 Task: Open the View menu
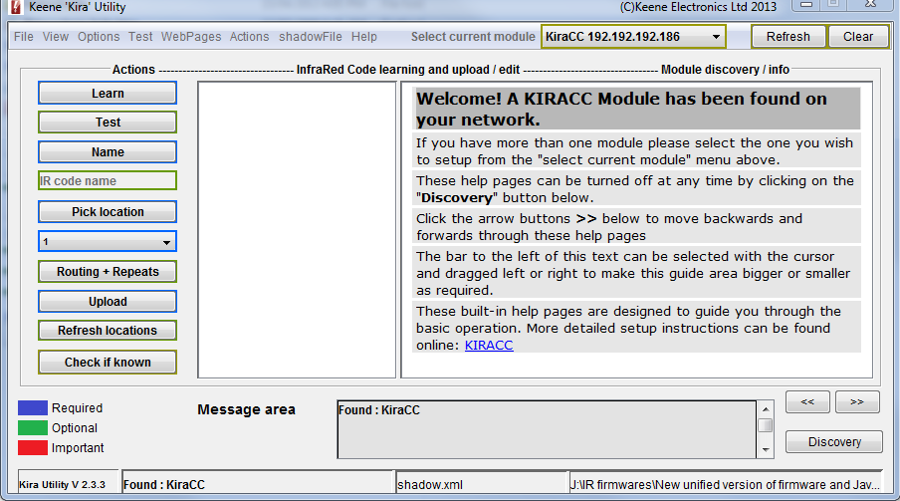click(x=55, y=37)
